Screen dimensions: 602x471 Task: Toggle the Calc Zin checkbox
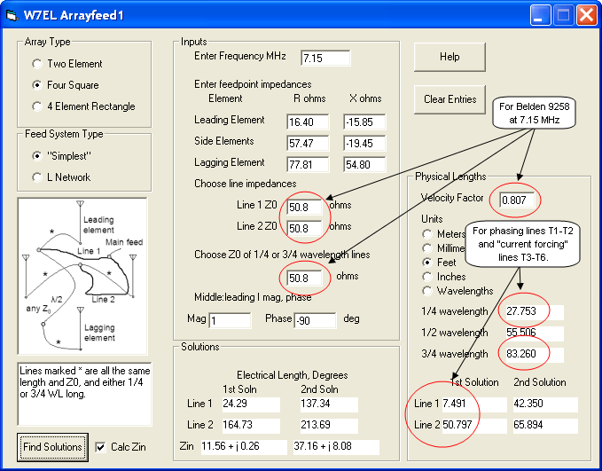tap(101, 446)
